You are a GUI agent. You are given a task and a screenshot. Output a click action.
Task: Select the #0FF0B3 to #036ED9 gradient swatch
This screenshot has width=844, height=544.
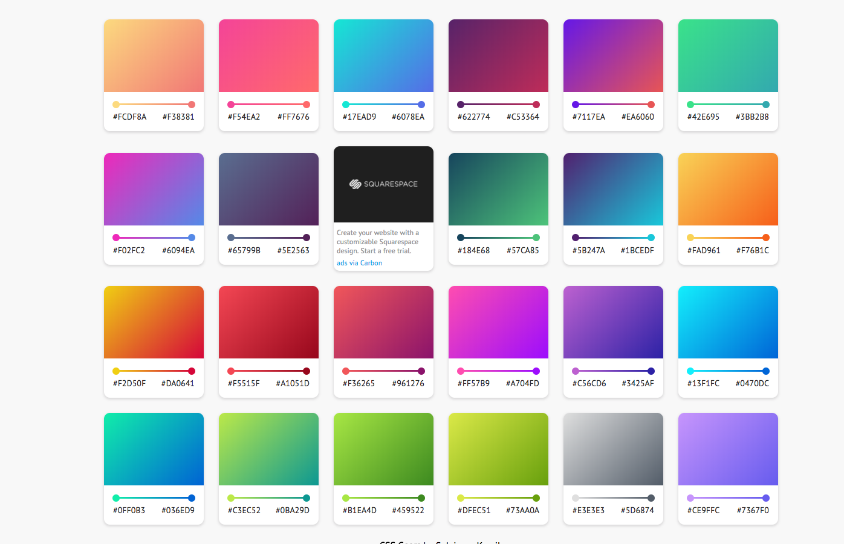pyautogui.click(x=154, y=449)
